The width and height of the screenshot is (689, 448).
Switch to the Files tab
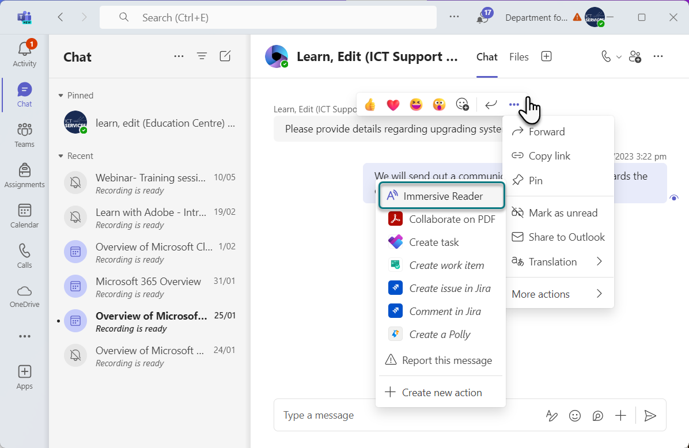(x=519, y=57)
